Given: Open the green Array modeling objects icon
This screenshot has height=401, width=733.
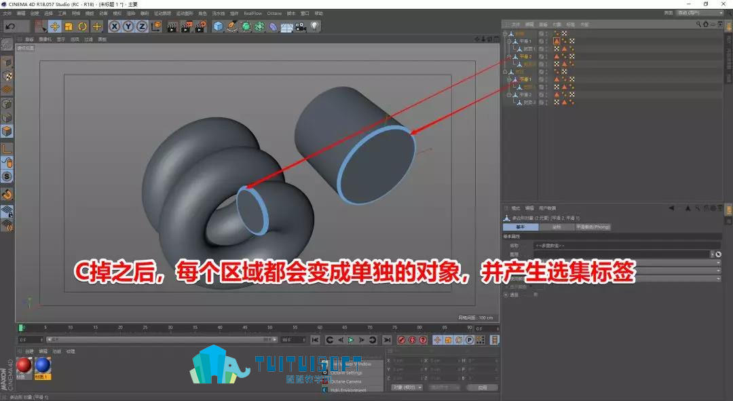Looking at the screenshot, I should 259,26.
